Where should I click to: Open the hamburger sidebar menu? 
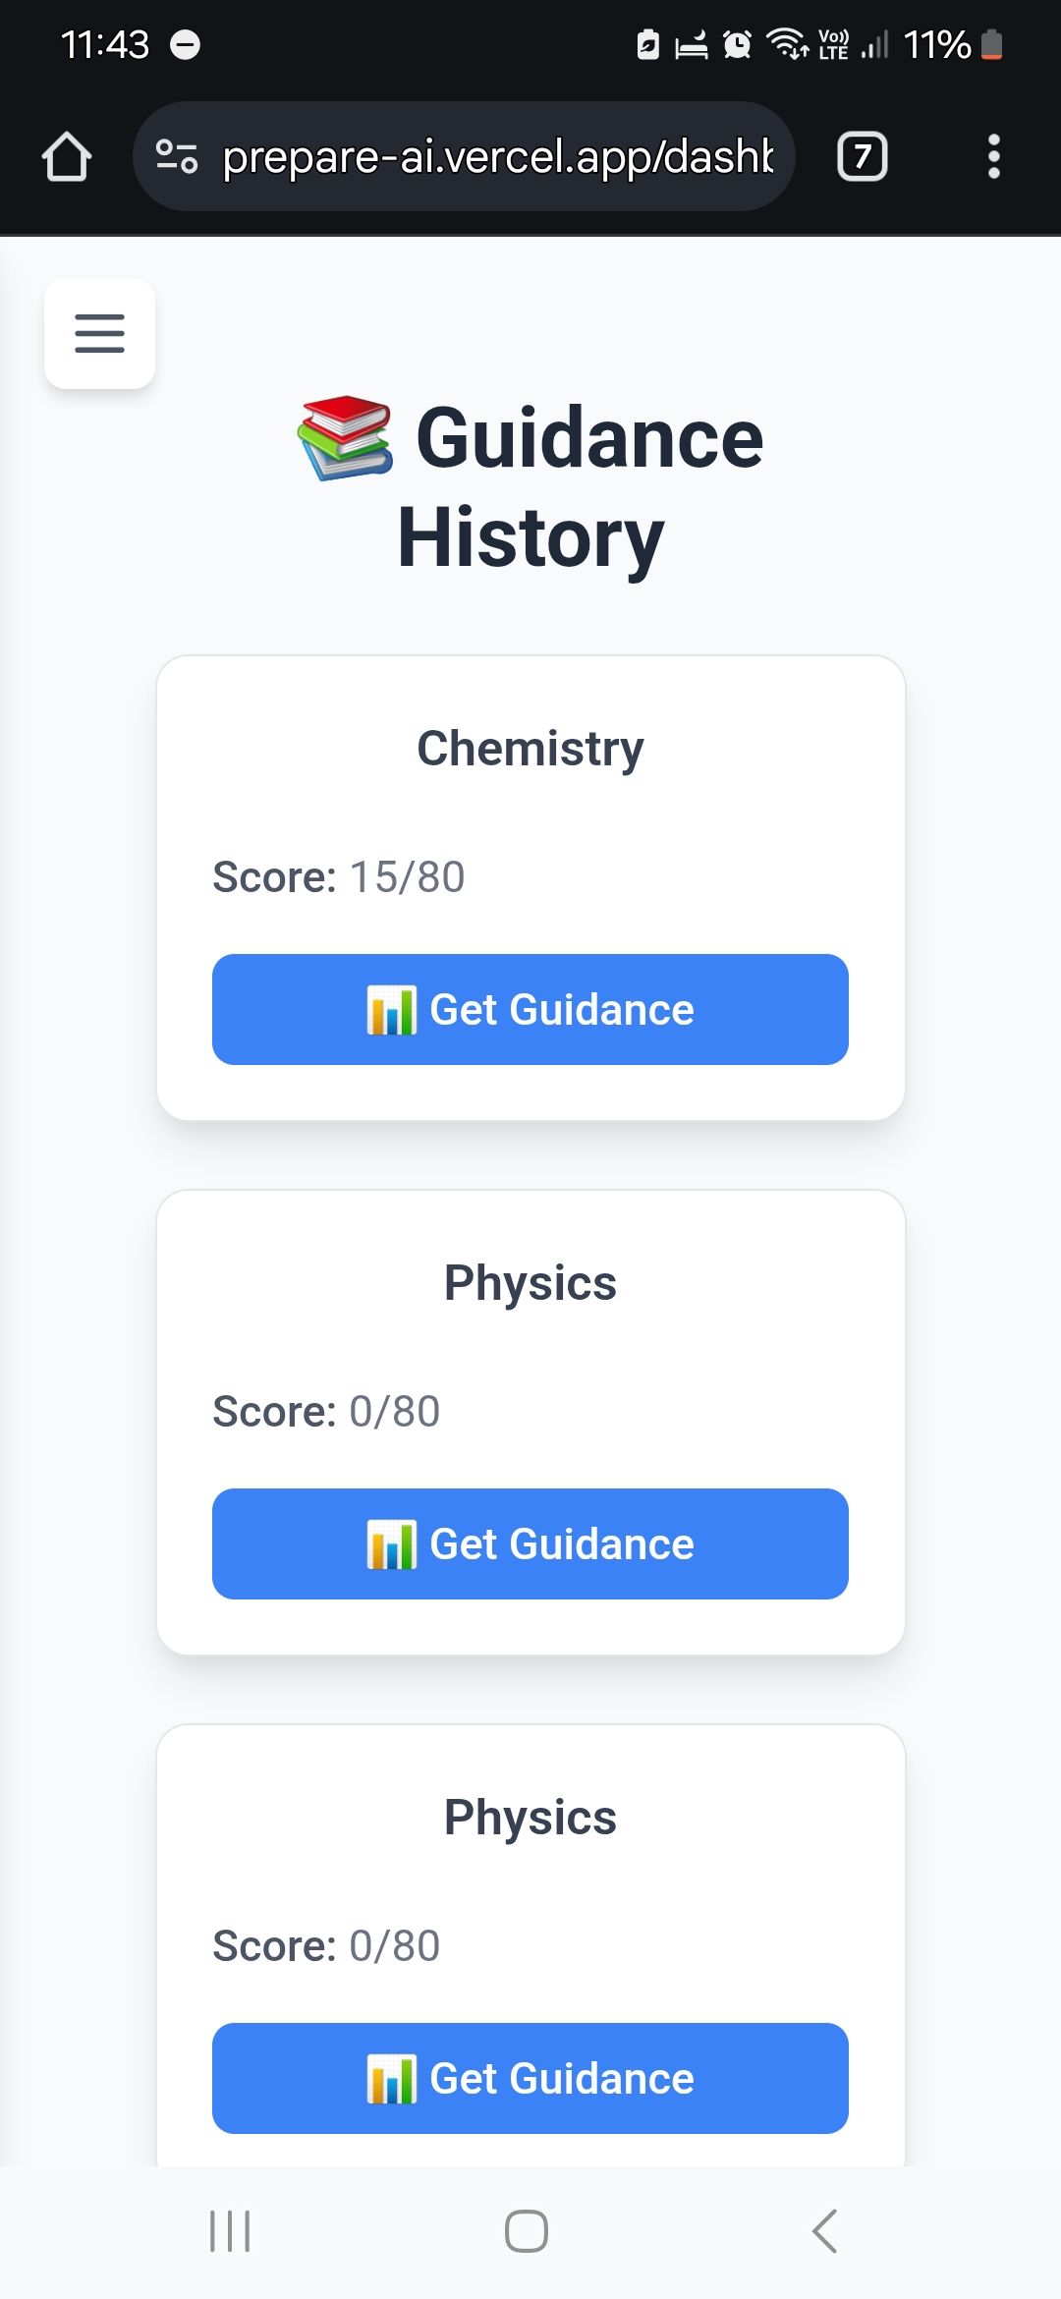point(99,333)
